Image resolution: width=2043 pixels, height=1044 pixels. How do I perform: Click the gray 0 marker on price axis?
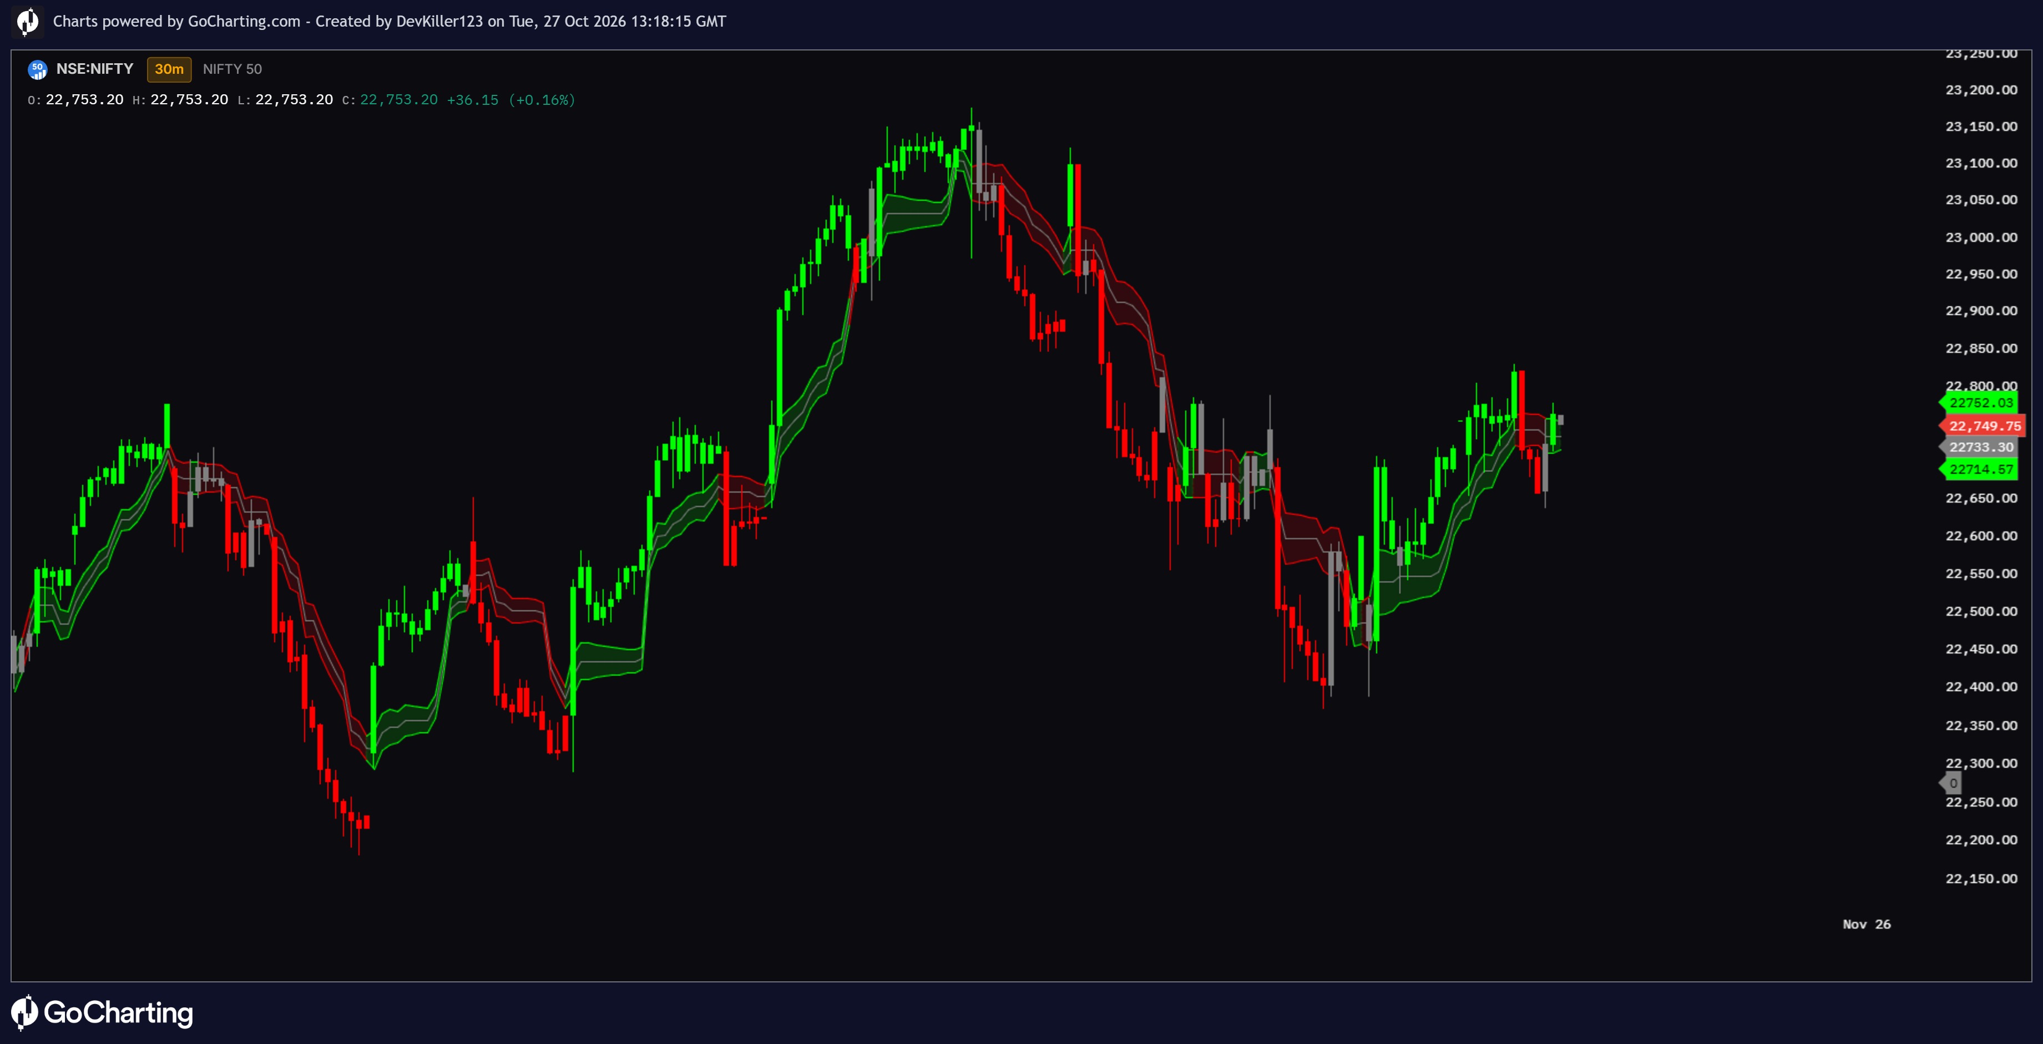[x=1951, y=783]
